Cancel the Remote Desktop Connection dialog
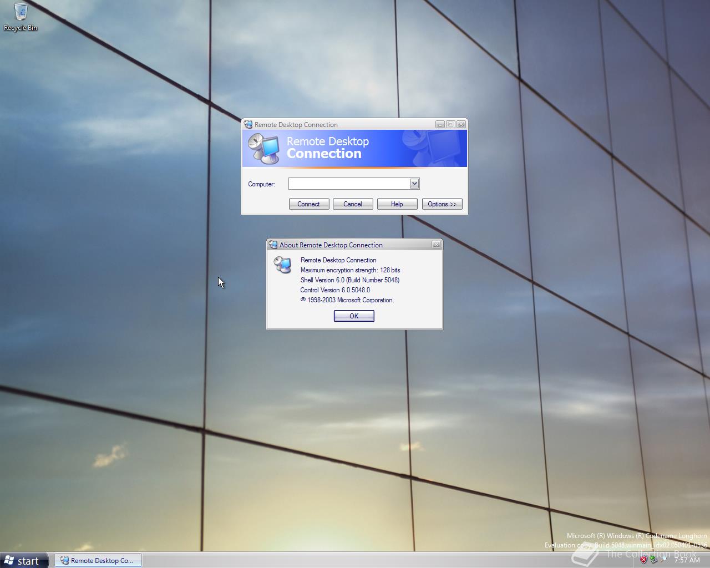Viewport: 710px width, 568px height. [353, 204]
